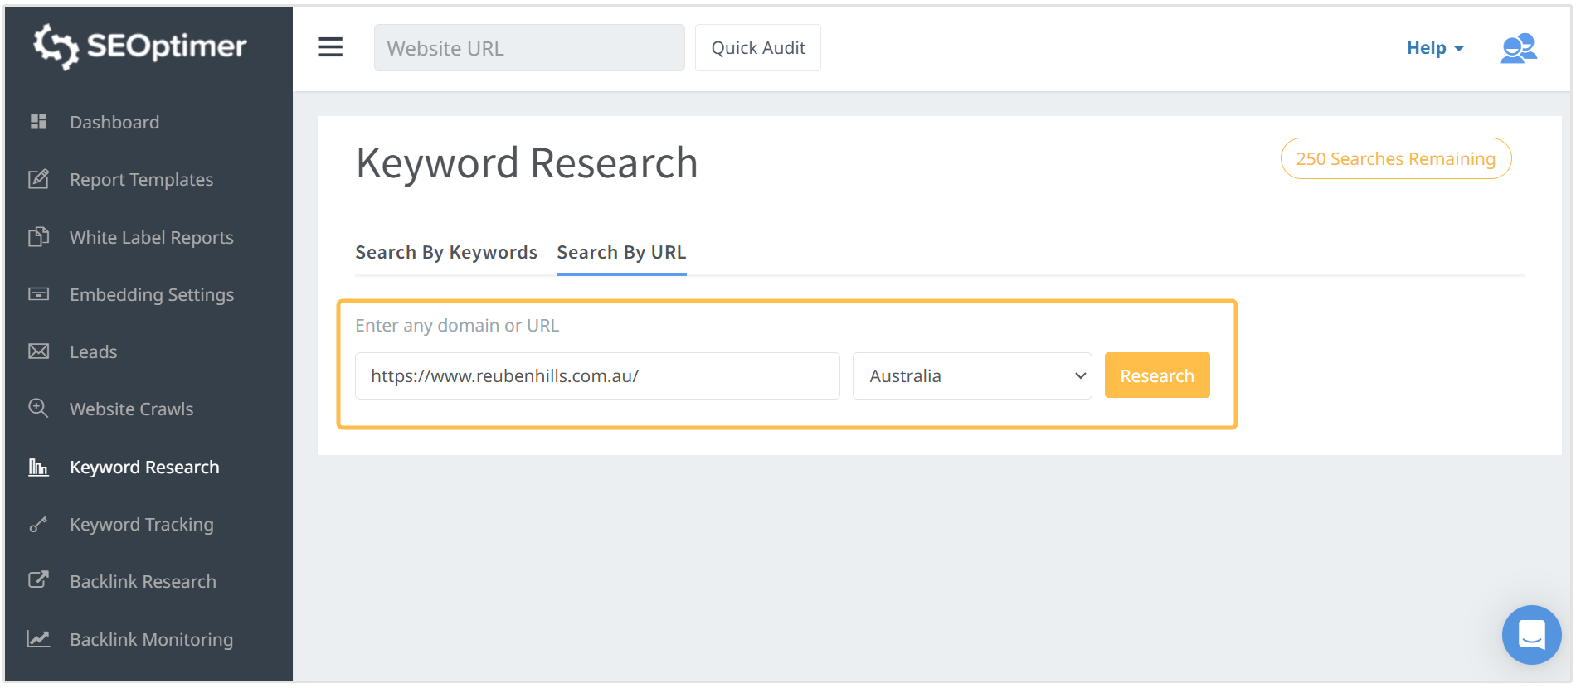Click the Report Templates pencil icon
This screenshot has width=1576, height=688.
38,179
